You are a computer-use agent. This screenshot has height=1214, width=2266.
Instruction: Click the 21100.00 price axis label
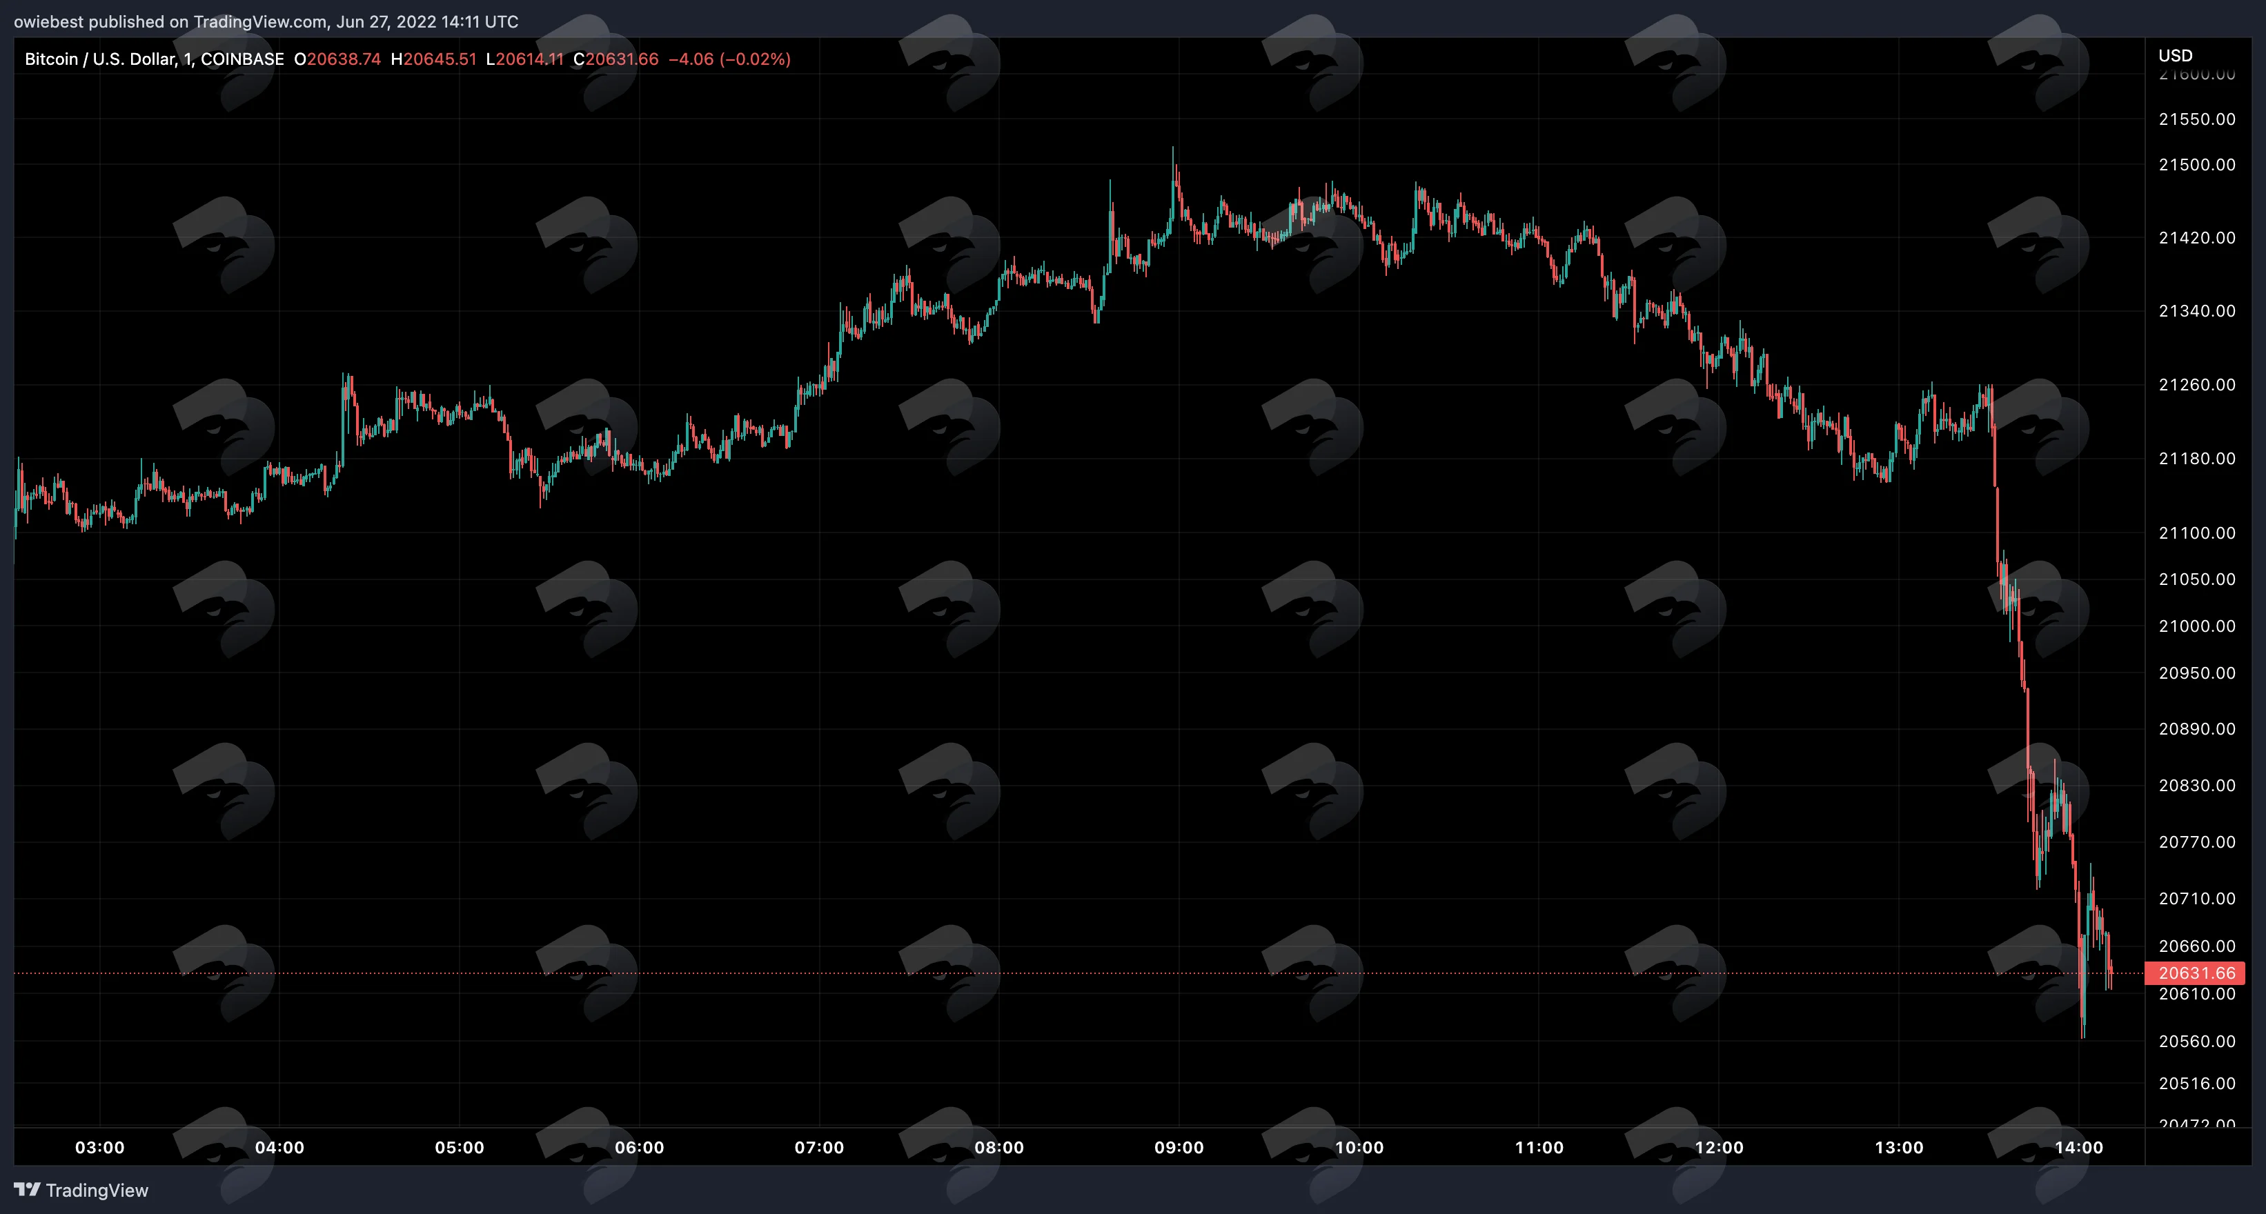2196,533
